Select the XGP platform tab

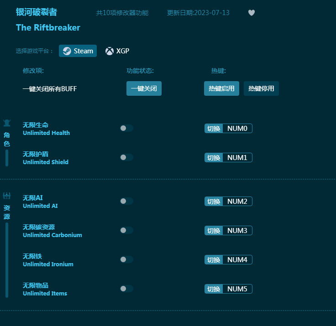point(117,51)
